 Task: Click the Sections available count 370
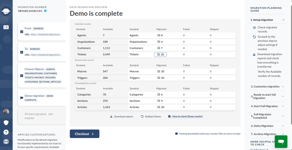pyautogui.click(x=105, y=101)
